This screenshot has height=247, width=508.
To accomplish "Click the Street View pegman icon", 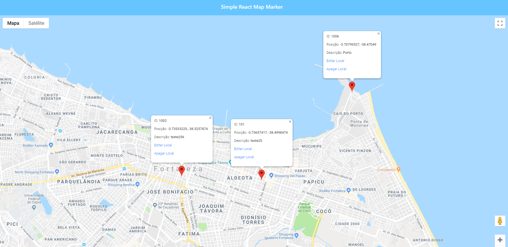I will coord(500,221).
